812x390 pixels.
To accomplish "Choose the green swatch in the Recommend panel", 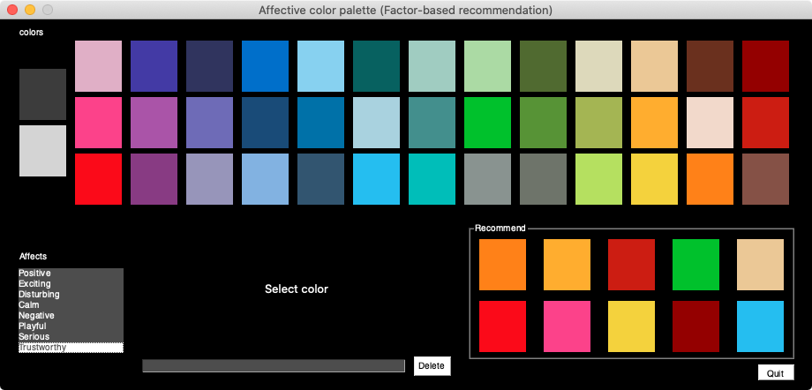I will pyautogui.click(x=695, y=265).
